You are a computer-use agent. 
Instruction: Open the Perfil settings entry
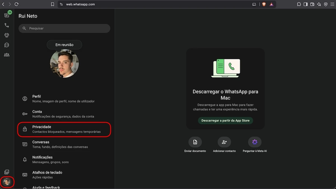pos(64,99)
